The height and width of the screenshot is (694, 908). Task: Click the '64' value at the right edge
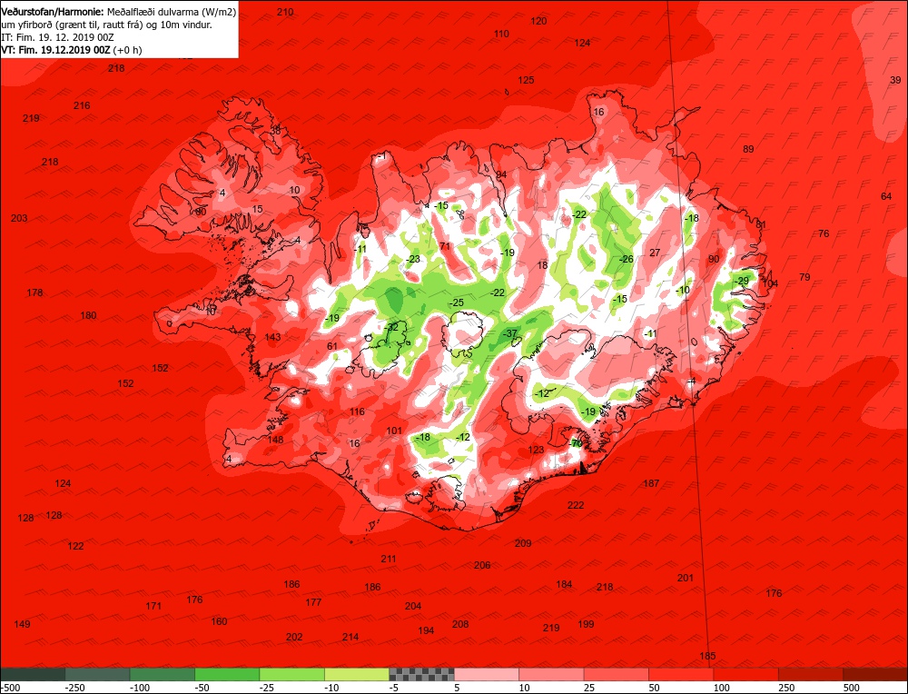pos(886,196)
